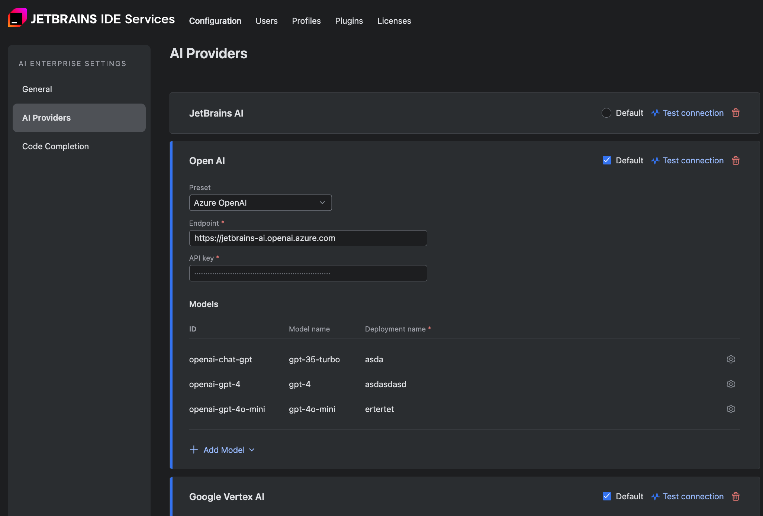Enable Default for JetBrains AI
Image resolution: width=763 pixels, height=516 pixels.
606,113
